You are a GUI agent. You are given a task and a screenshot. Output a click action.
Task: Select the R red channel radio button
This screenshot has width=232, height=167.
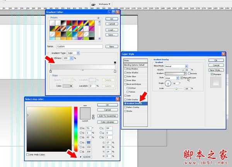tap(81, 142)
